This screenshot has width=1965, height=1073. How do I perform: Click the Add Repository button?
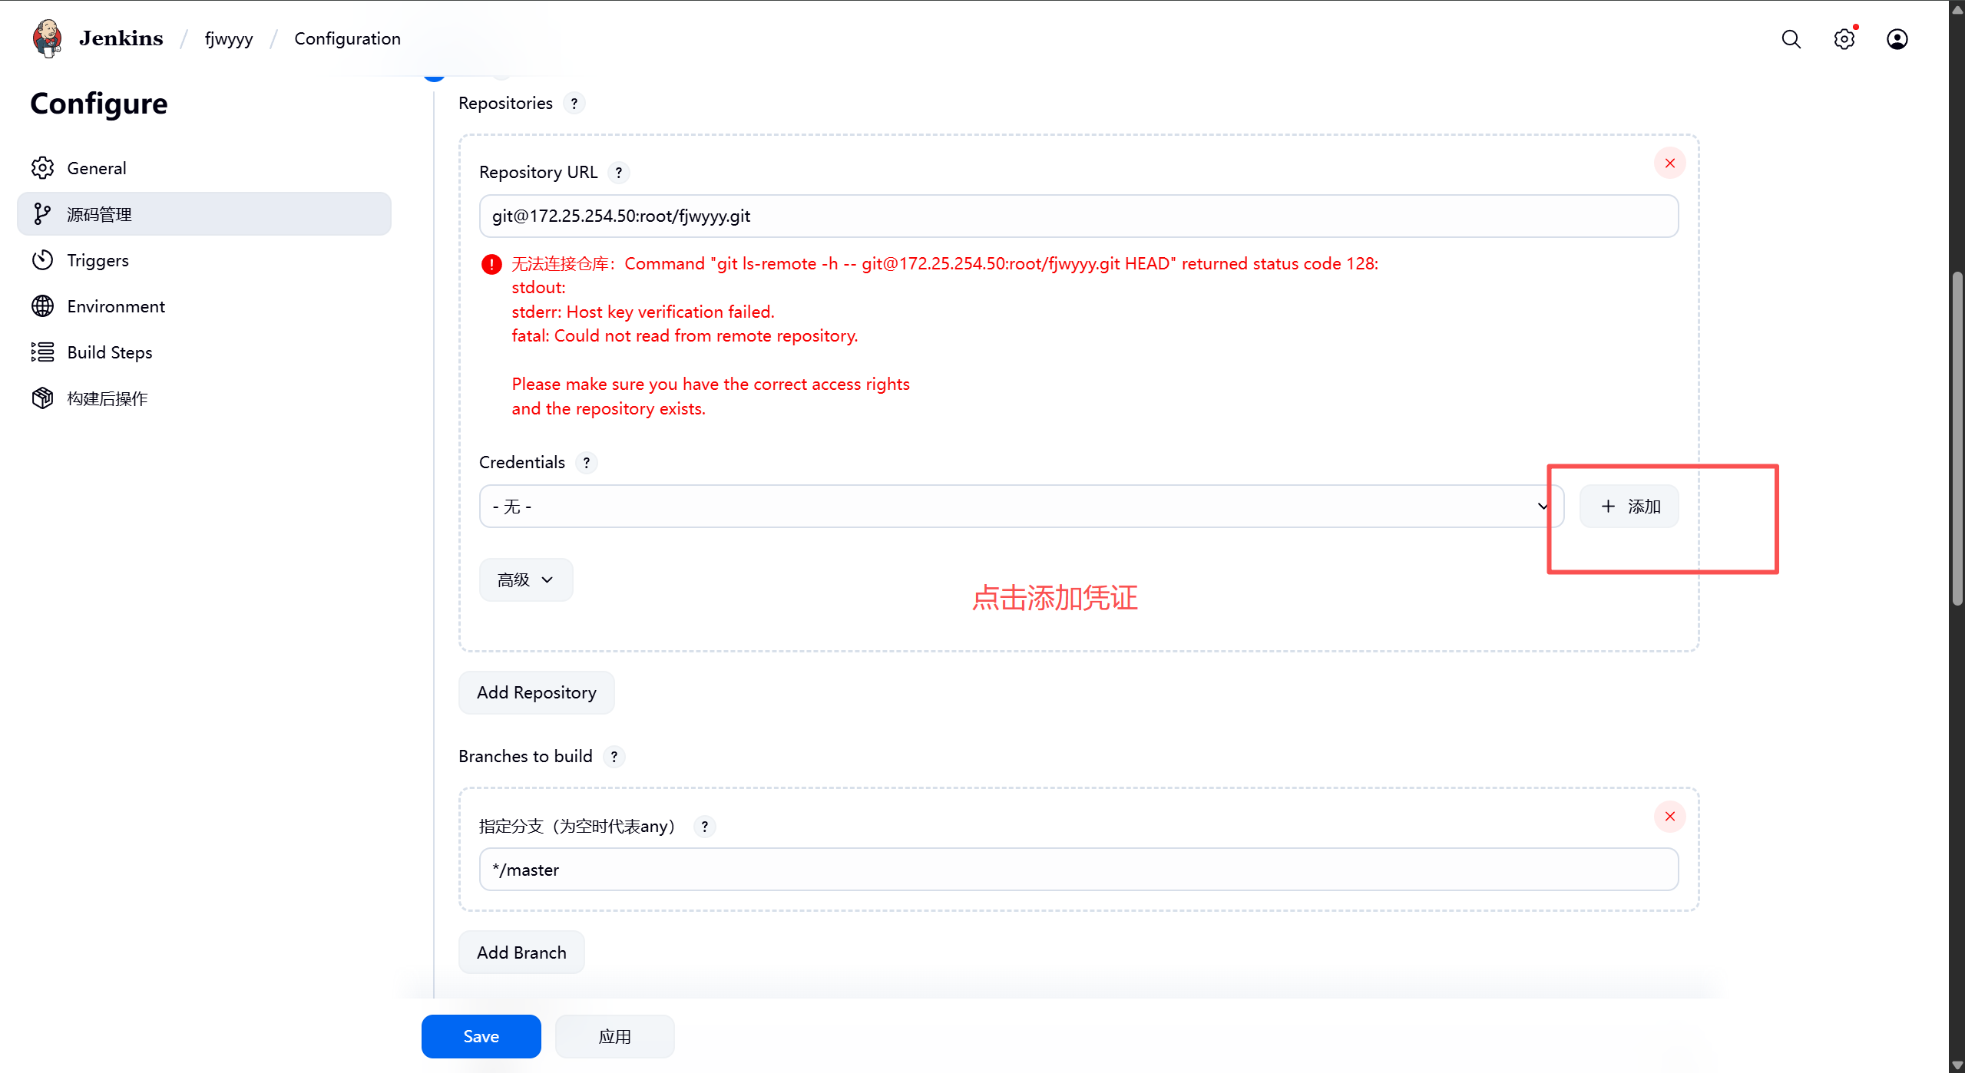(536, 692)
